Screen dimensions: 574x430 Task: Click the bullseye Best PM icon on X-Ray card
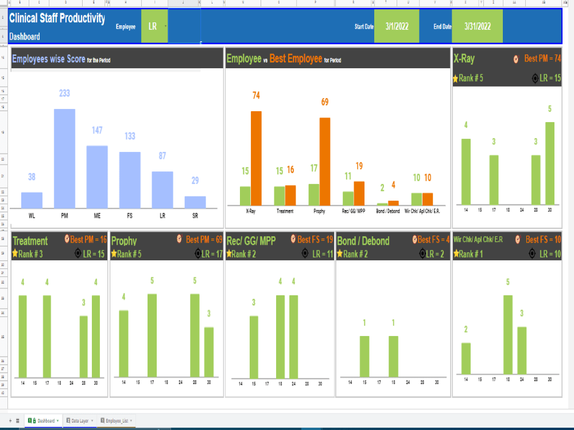515,59
